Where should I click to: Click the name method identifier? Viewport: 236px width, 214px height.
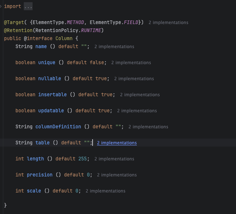[41, 47]
